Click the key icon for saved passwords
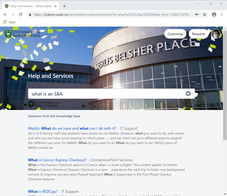 [x=197, y=14]
